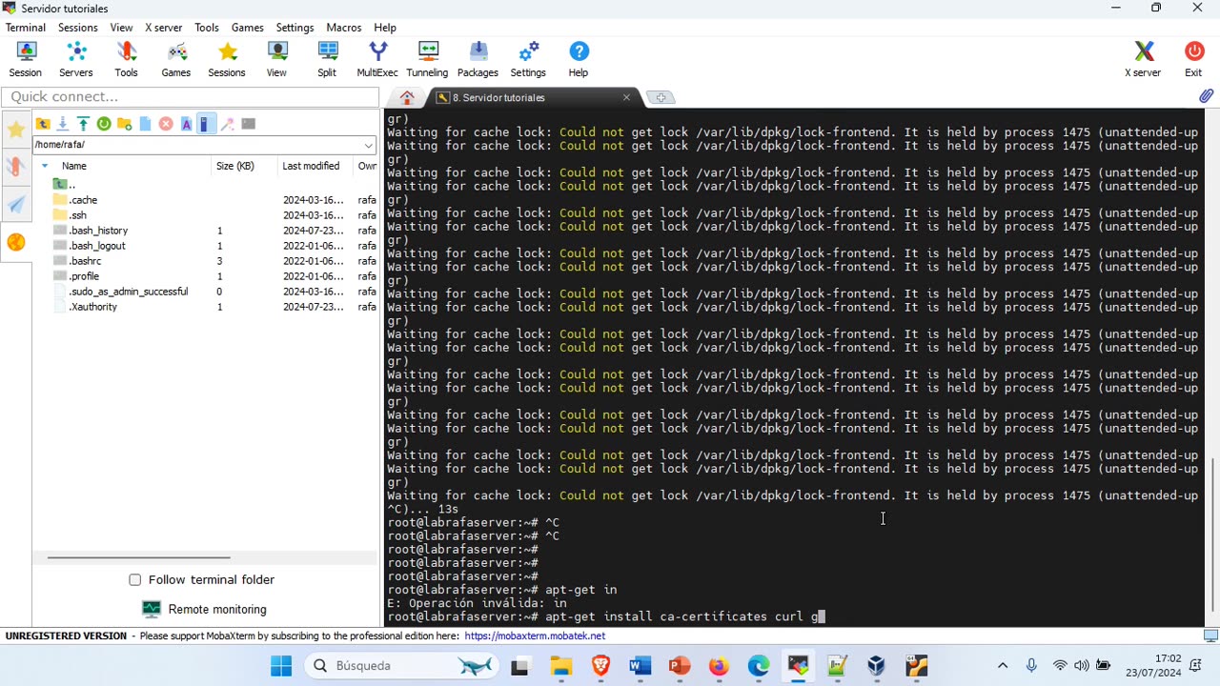
Task: Download selected files in SFTP toolbar
Action: [63, 124]
